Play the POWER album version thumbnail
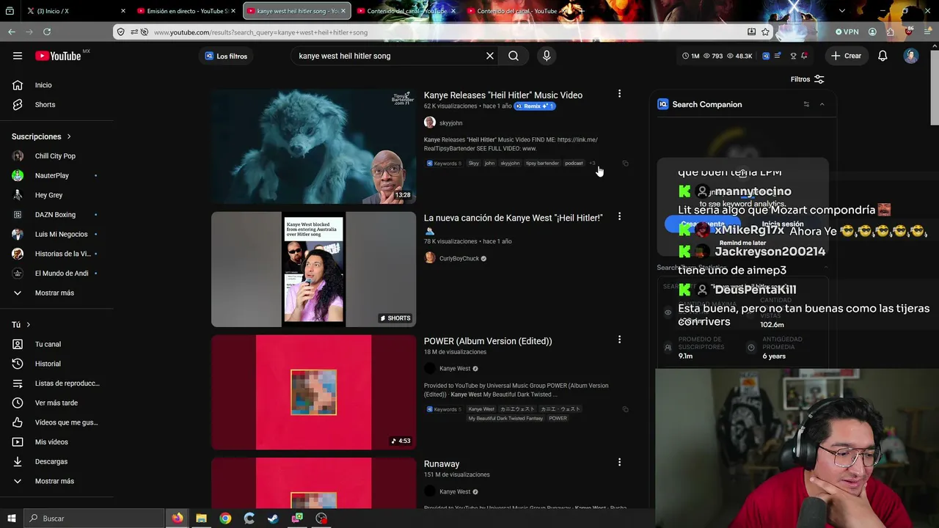939x528 pixels. pyautogui.click(x=313, y=392)
